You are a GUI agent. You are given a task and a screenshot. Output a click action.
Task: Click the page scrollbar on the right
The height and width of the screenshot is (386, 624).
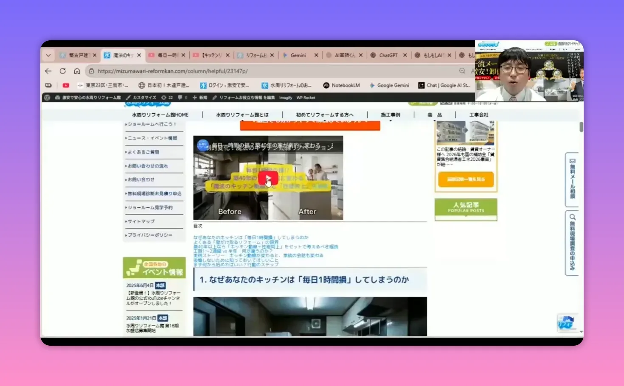click(582, 127)
